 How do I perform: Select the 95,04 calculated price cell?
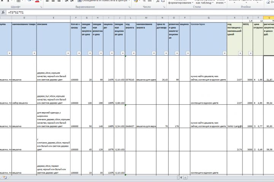(x=269, y=93)
